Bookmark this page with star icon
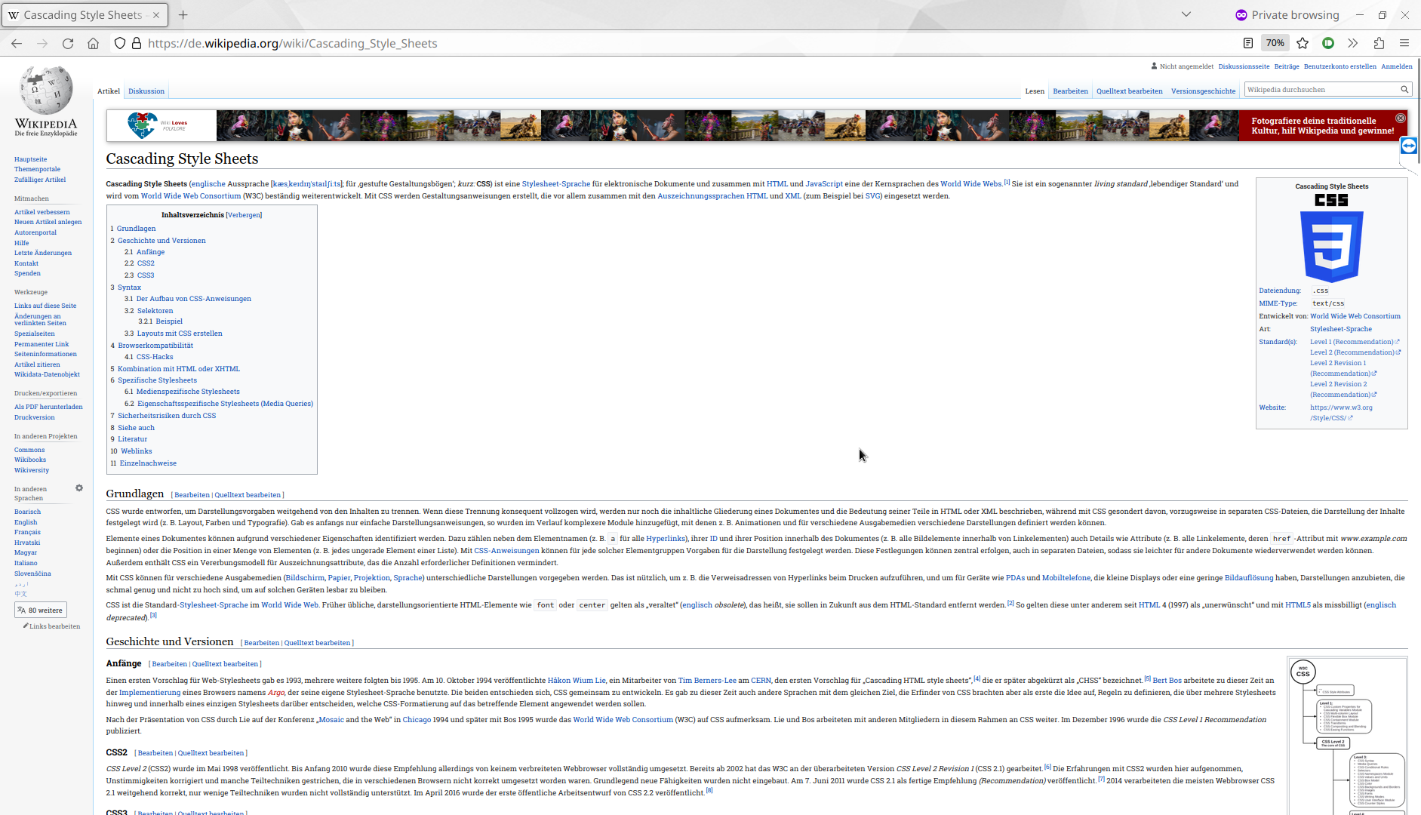Viewport: 1421px width, 815px height. tap(1303, 43)
